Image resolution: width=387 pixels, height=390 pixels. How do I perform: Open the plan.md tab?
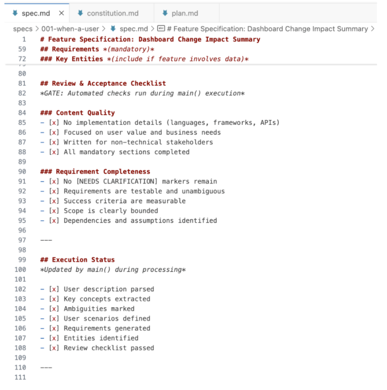point(184,13)
